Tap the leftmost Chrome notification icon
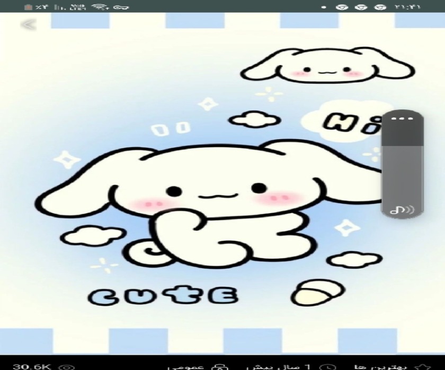 pyautogui.click(x=342, y=7)
